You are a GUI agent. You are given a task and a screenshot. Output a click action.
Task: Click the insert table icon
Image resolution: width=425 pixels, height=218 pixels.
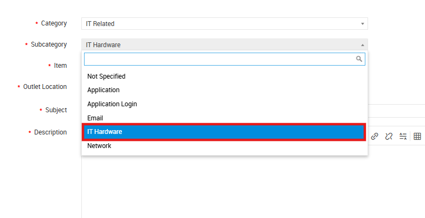[x=417, y=137]
